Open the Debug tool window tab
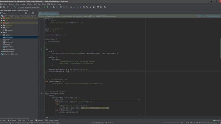Screen dimensions: 221x124 (12, 120)
